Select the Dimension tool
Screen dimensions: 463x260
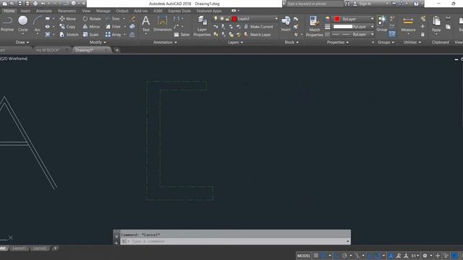(162, 24)
